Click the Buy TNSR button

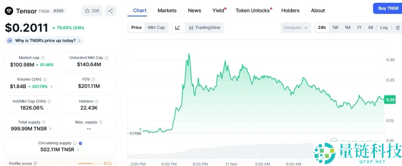(x=387, y=8)
